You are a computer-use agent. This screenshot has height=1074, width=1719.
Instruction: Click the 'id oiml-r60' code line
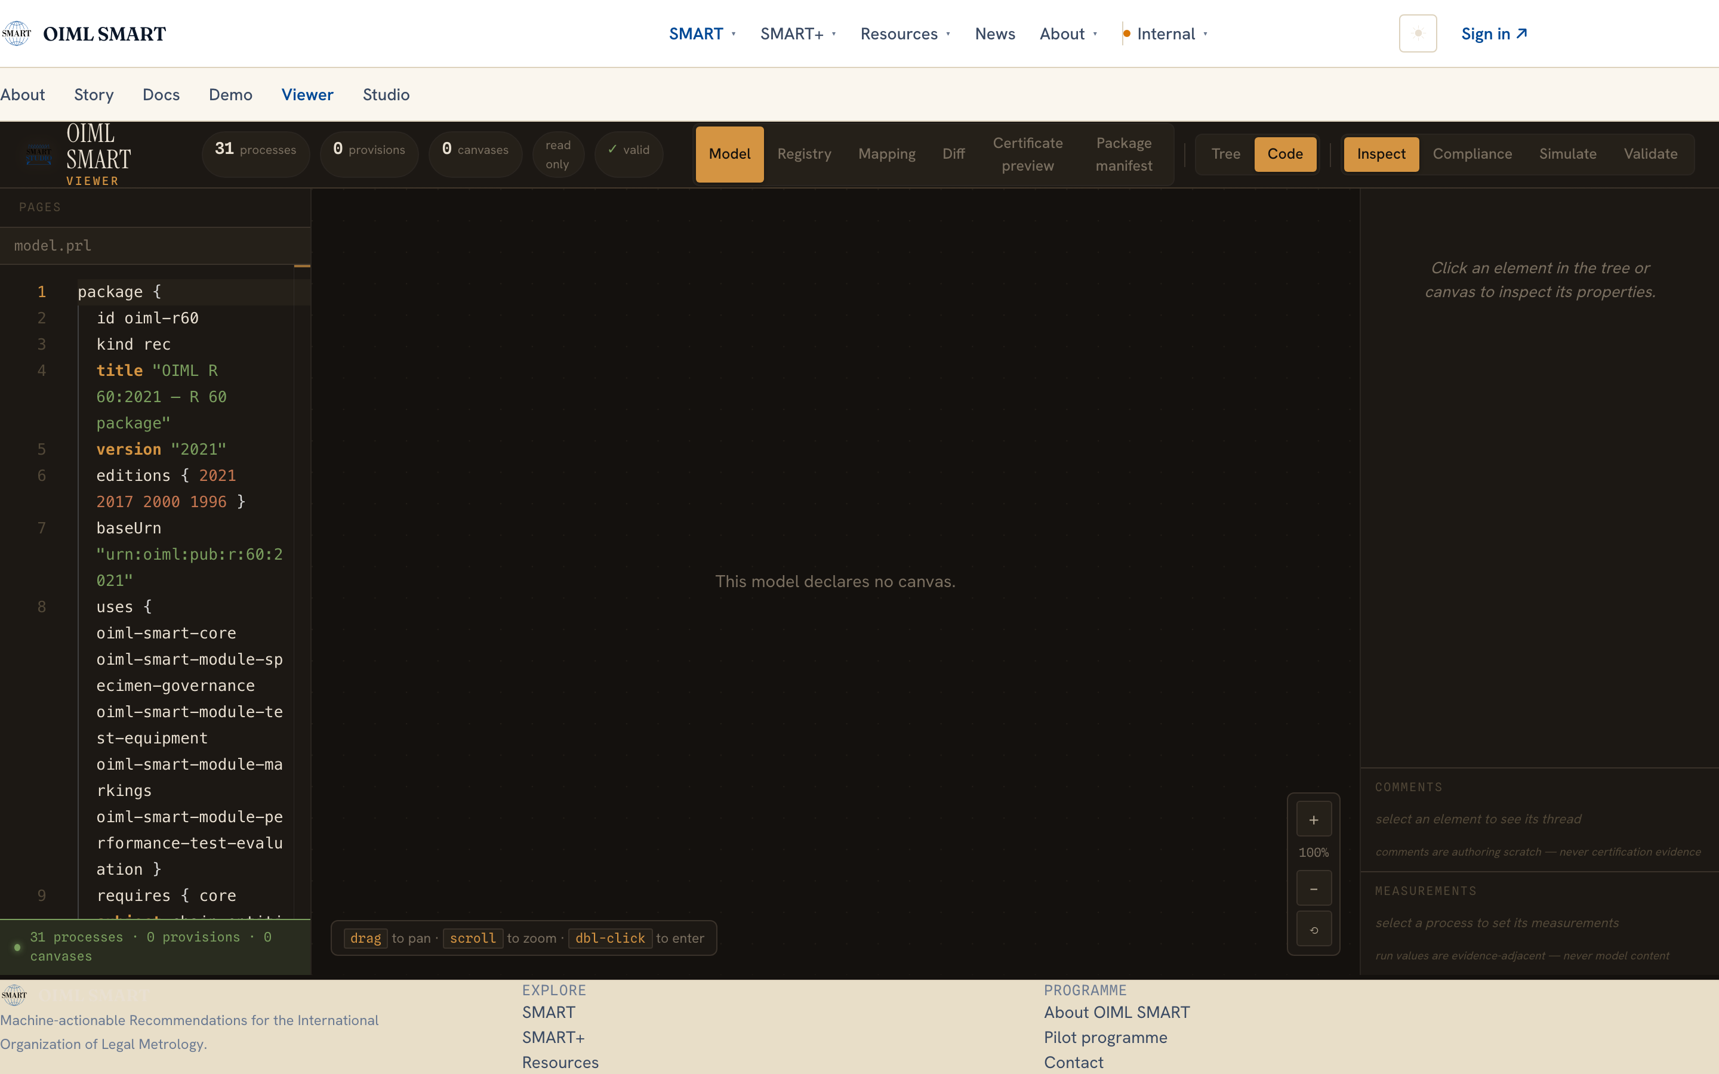148,318
